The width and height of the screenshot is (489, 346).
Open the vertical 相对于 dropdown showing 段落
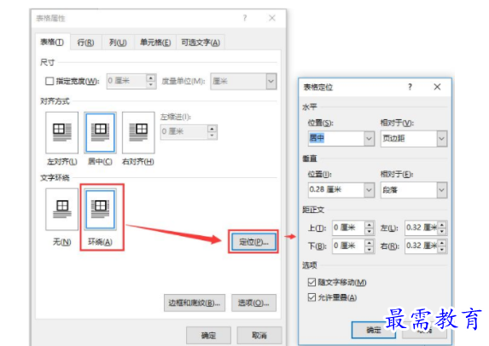point(441,190)
